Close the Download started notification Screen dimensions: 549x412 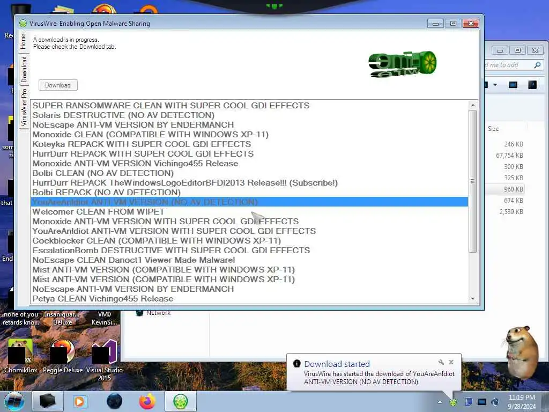[x=451, y=362]
